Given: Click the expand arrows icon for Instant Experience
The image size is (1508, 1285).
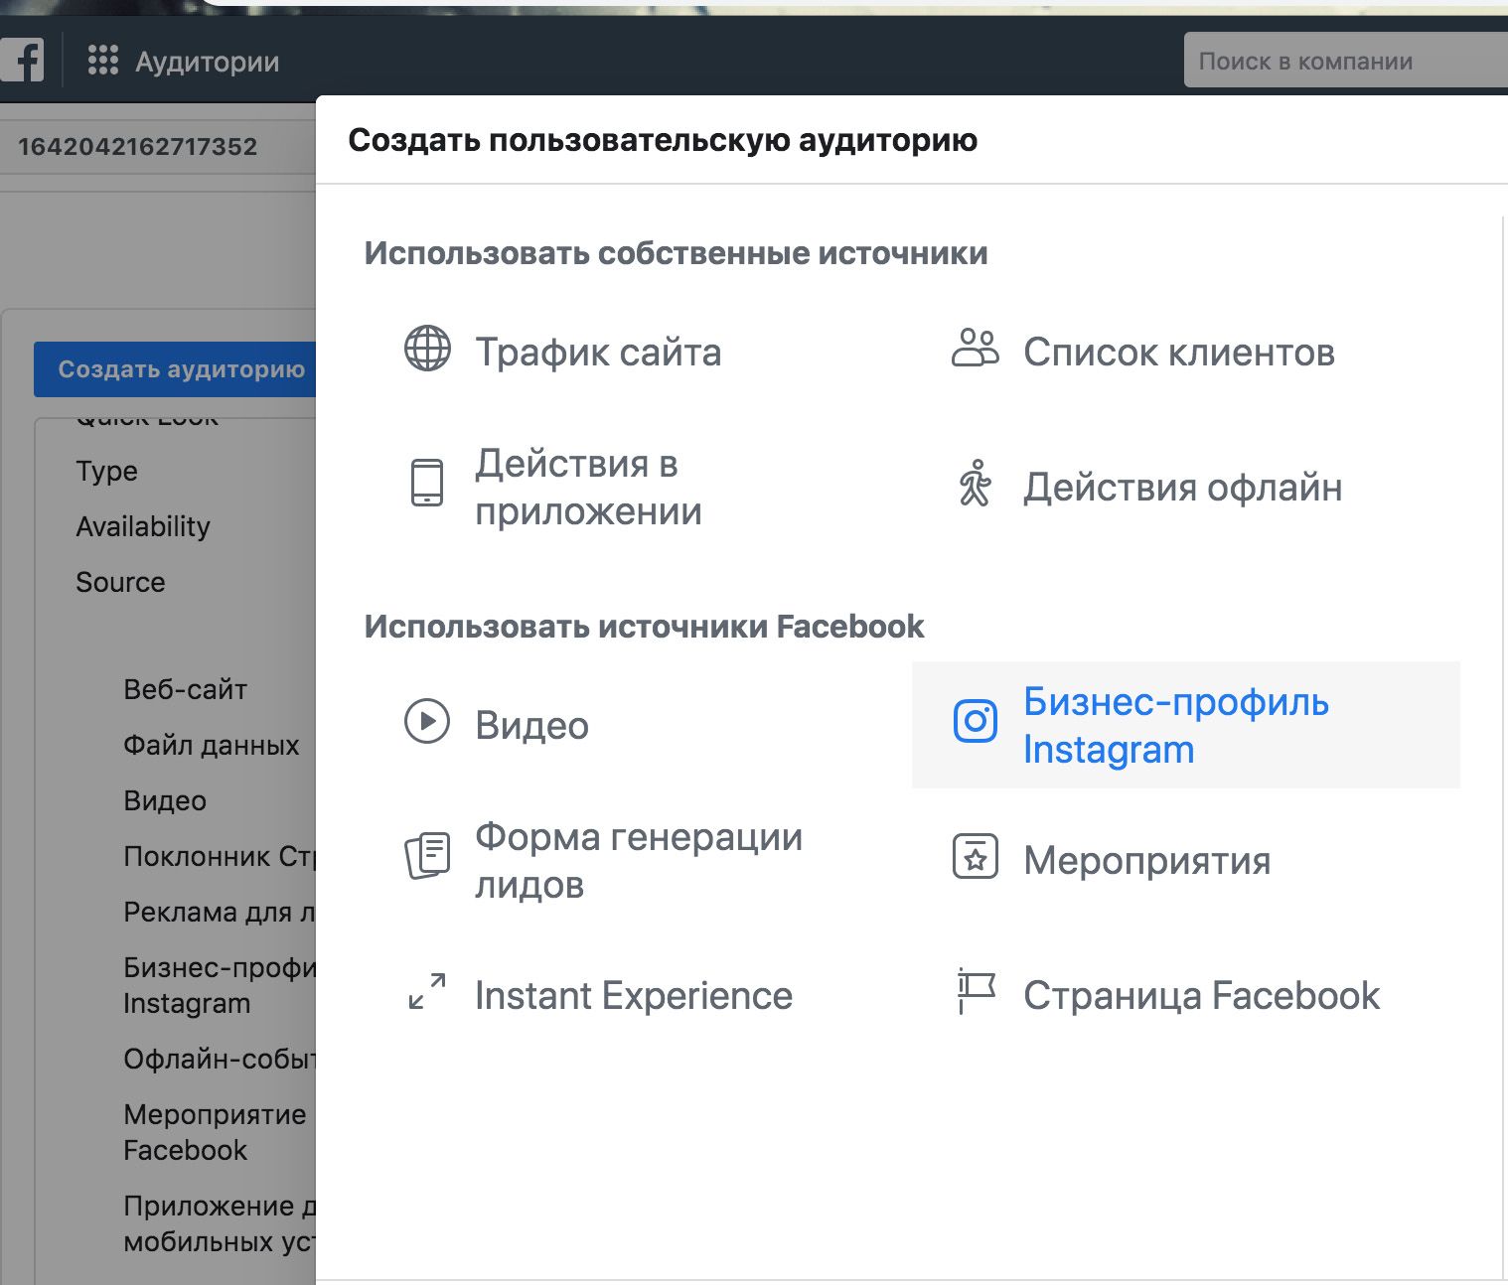Looking at the screenshot, I should click(x=427, y=991).
